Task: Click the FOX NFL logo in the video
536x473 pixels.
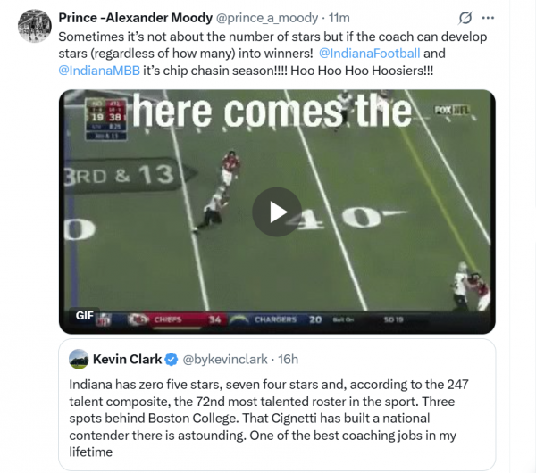Action: coord(451,110)
